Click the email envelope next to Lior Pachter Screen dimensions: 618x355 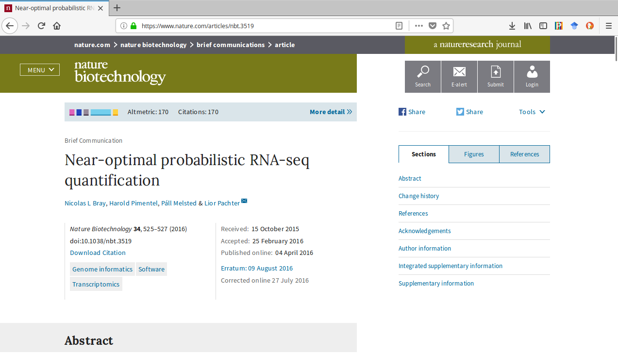(x=244, y=201)
